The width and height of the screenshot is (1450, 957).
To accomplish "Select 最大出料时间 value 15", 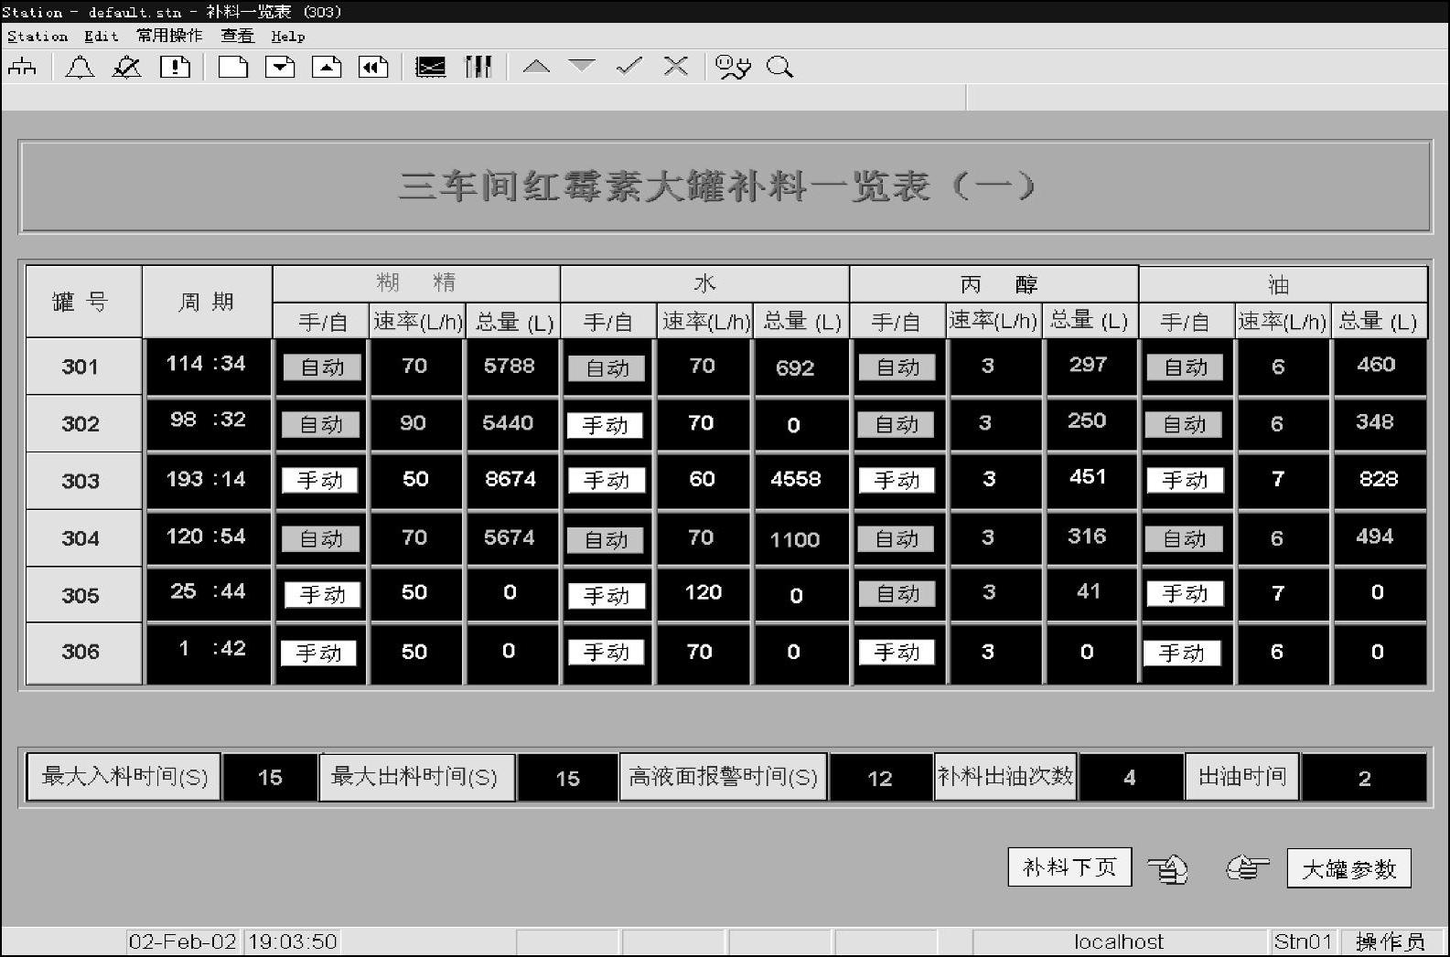I will 567,778.
